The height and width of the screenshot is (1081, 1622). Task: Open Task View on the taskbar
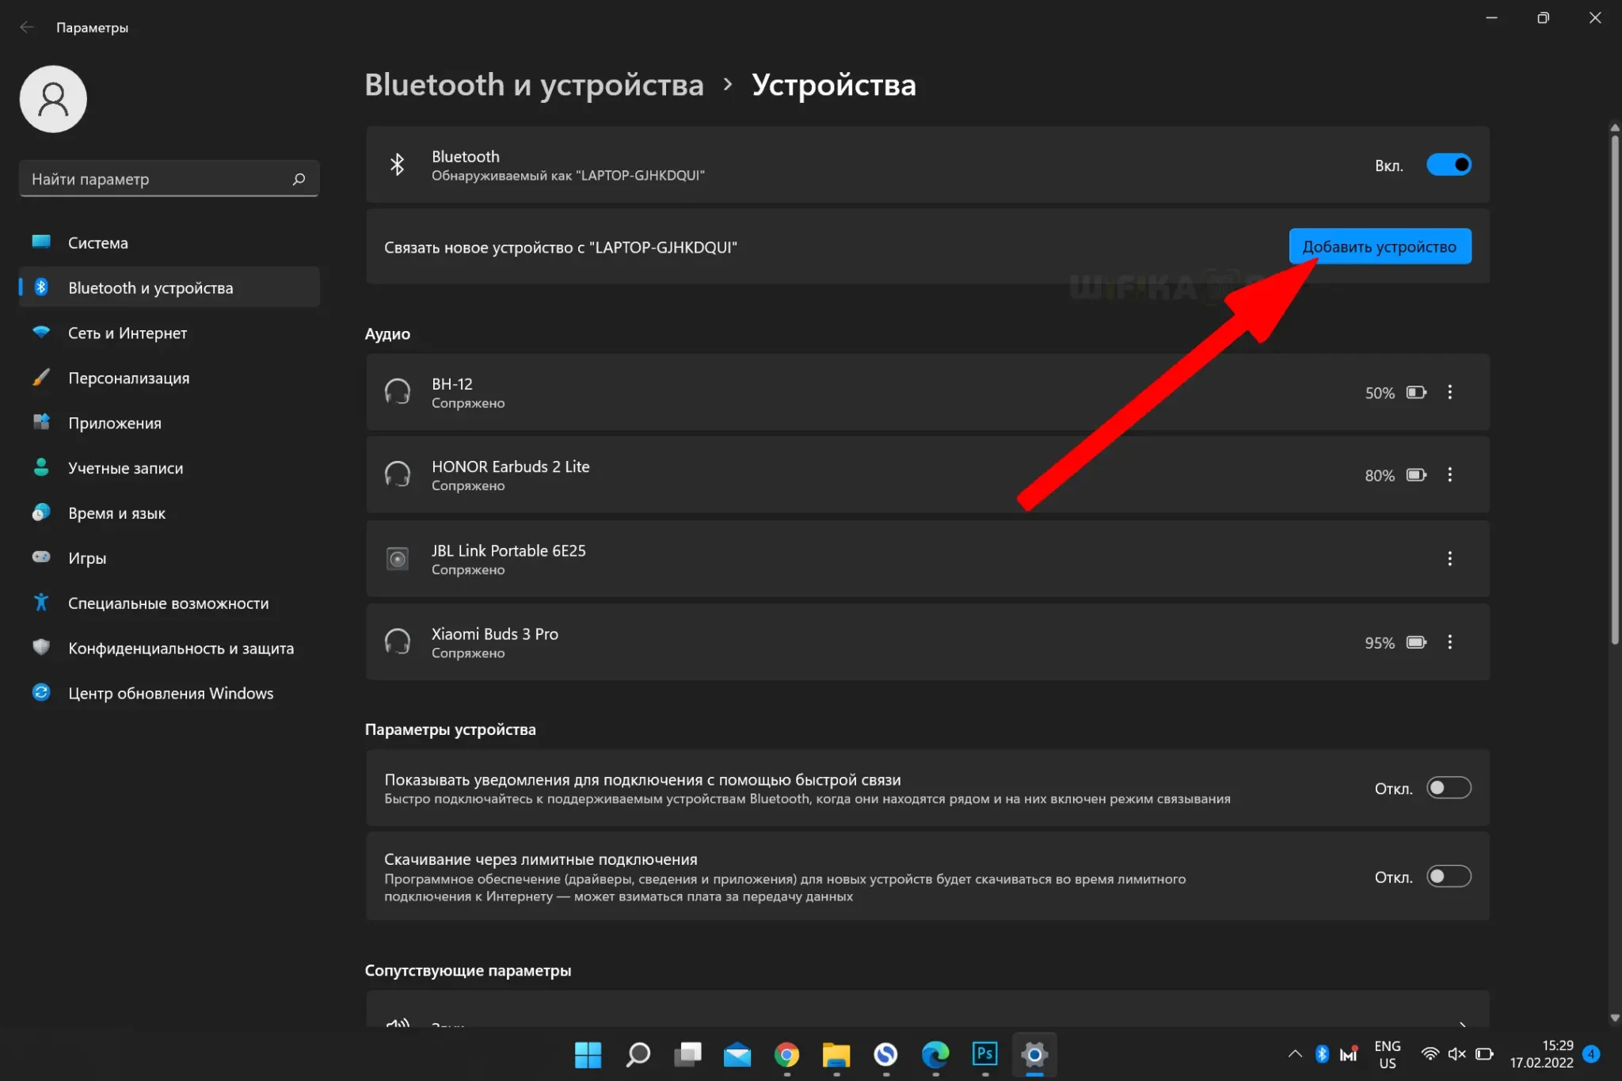(x=687, y=1054)
